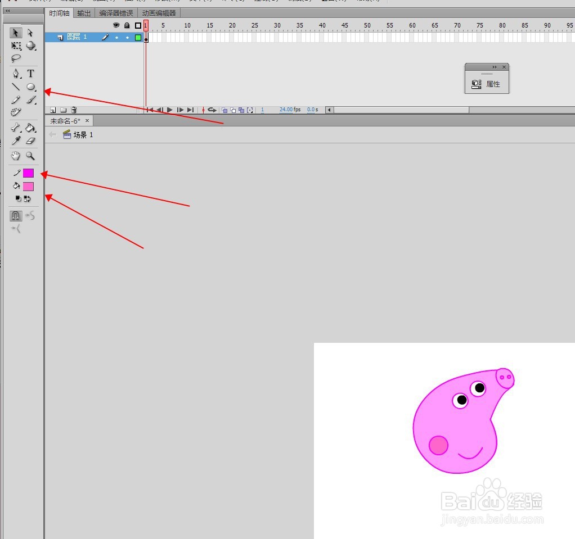Step forward one frame
Screen dimensions: 575x539
point(180,110)
